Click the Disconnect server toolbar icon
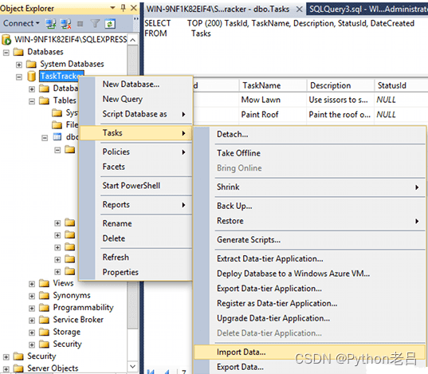 [x=66, y=24]
